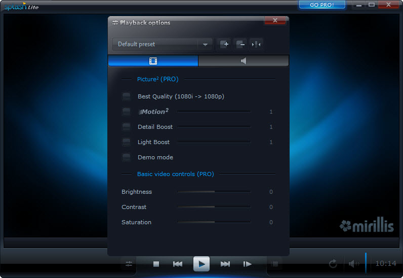Screen dimensions: 403x278
Task: Click the Basic video controls (PRO) heading
Action: [x=176, y=174]
